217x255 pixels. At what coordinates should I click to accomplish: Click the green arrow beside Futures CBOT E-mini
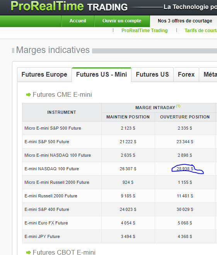[29, 252]
